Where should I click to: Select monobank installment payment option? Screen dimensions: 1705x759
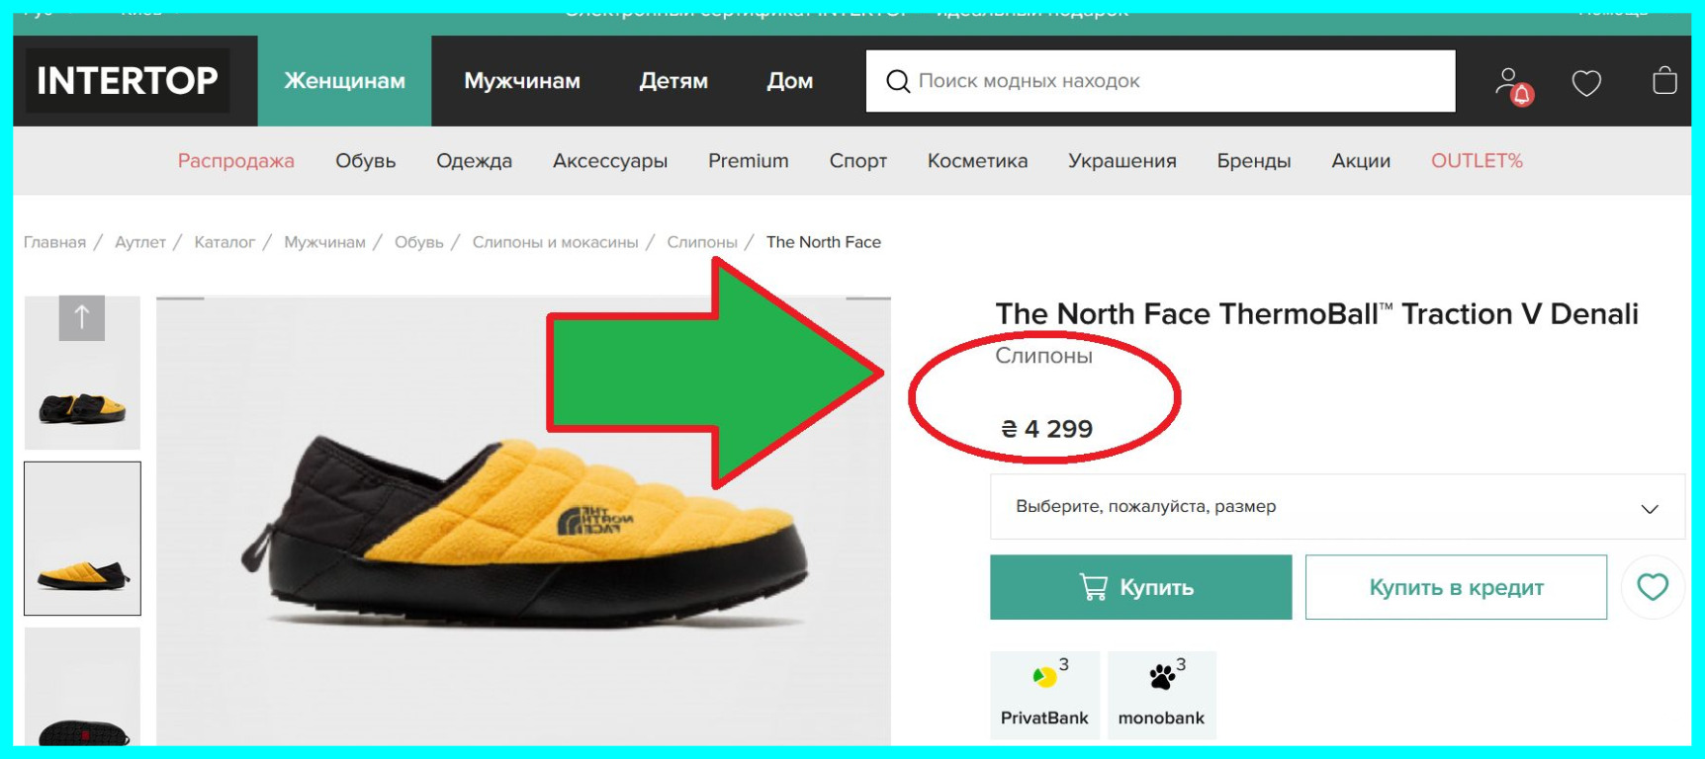pos(1161,694)
